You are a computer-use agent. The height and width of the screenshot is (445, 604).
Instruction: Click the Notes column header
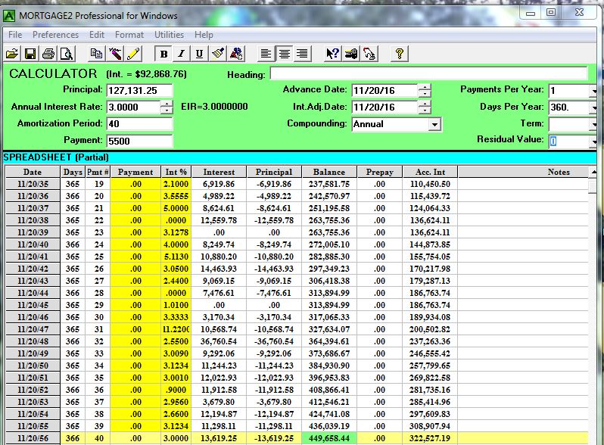point(558,172)
